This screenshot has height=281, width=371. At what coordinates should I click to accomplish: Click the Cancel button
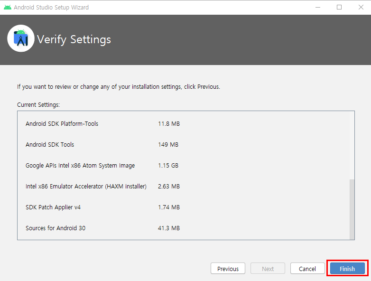coord(307,269)
